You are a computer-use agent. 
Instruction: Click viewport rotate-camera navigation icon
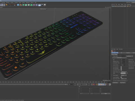coord(109,7)
